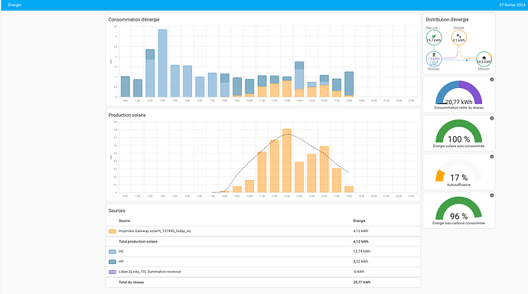Open info icon on net grid consumption gauge
The width and height of the screenshot is (528, 294).
(491, 80)
